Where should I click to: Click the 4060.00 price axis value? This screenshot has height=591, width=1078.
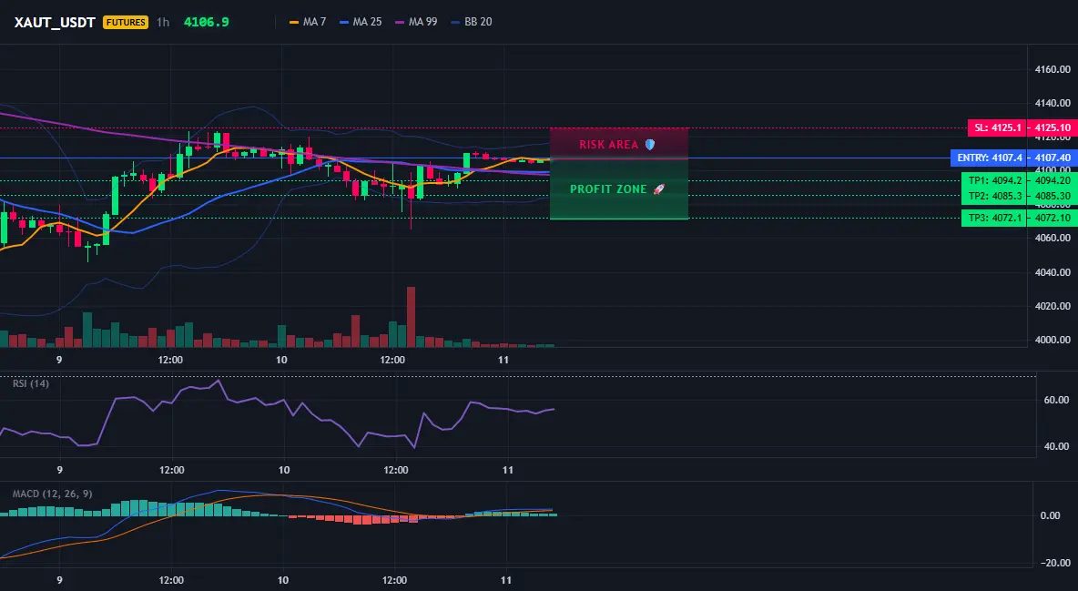click(1053, 238)
